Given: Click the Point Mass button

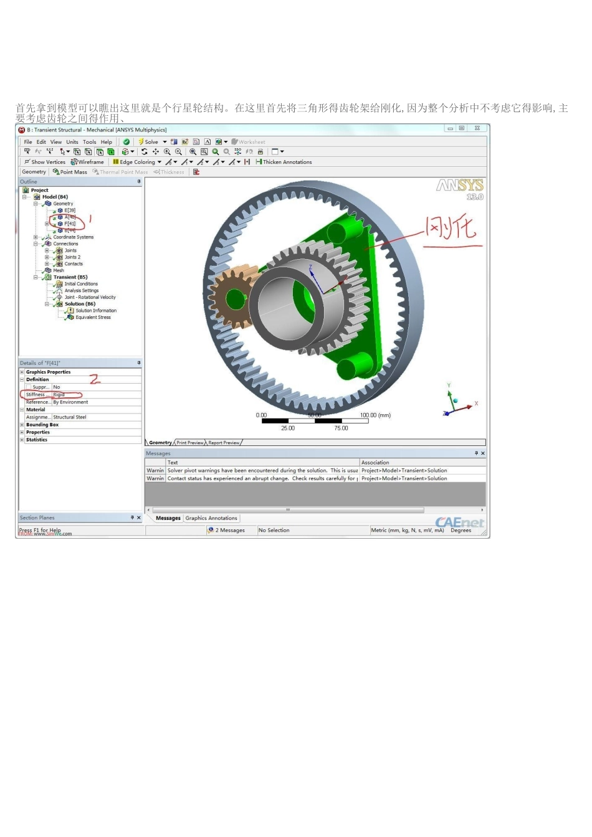Looking at the screenshot, I should pyautogui.click(x=70, y=172).
